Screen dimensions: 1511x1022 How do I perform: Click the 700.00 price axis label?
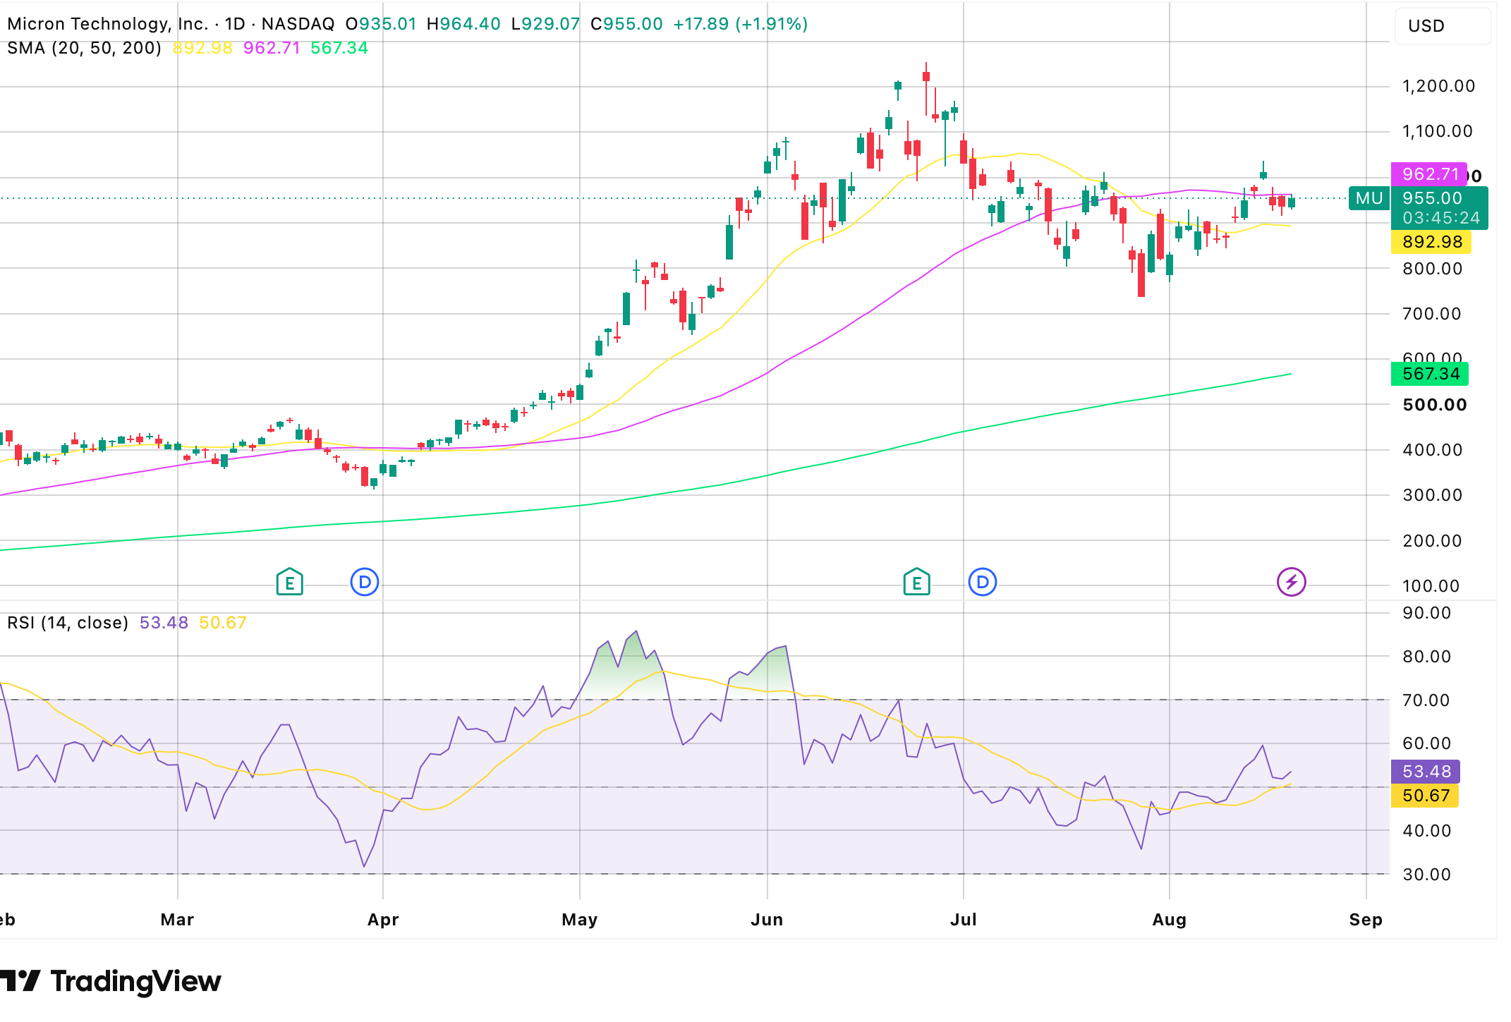coord(1431,314)
